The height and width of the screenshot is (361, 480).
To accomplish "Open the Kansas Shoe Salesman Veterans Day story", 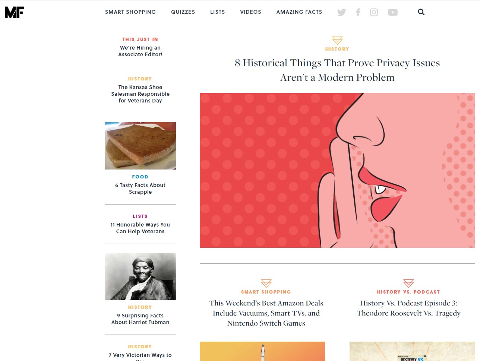I will tap(140, 94).
